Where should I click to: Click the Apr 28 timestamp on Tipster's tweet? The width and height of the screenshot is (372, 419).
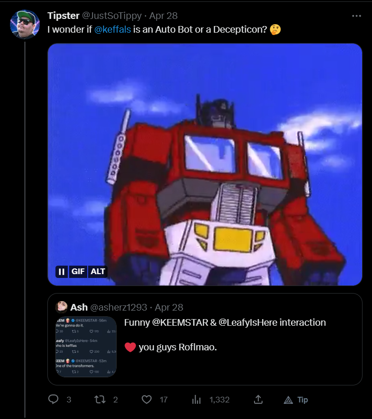click(x=163, y=16)
